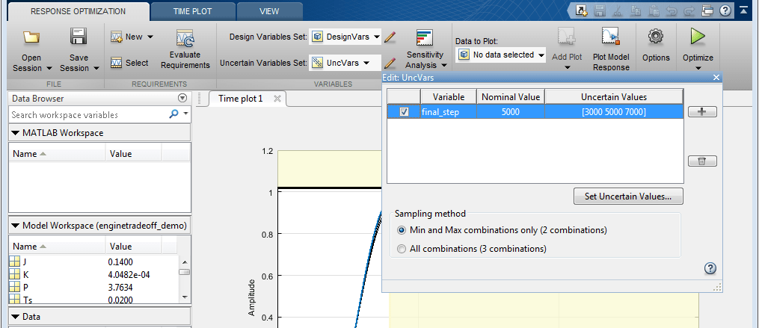Image resolution: width=759 pixels, height=328 pixels.
Task: Click the add variable plus button
Action: pyautogui.click(x=701, y=112)
